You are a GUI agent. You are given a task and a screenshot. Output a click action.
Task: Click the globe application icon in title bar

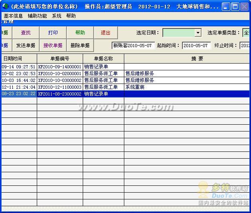6,6
